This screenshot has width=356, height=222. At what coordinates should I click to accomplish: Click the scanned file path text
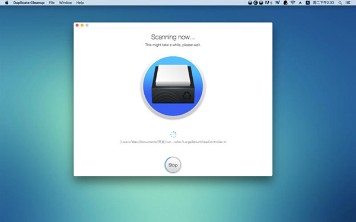[x=173, y=142]
